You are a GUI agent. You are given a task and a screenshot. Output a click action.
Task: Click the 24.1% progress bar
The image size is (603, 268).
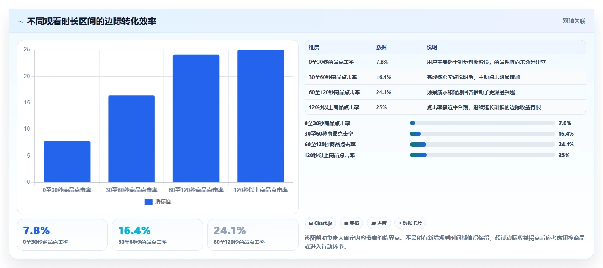[482, 145]
